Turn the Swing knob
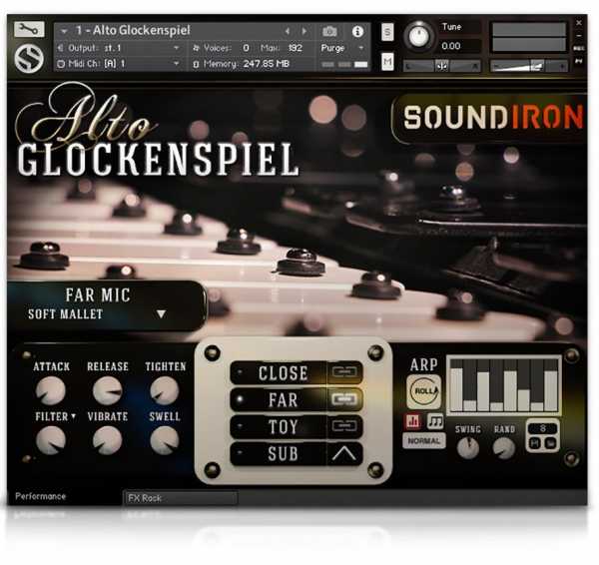 coord(468,447)
